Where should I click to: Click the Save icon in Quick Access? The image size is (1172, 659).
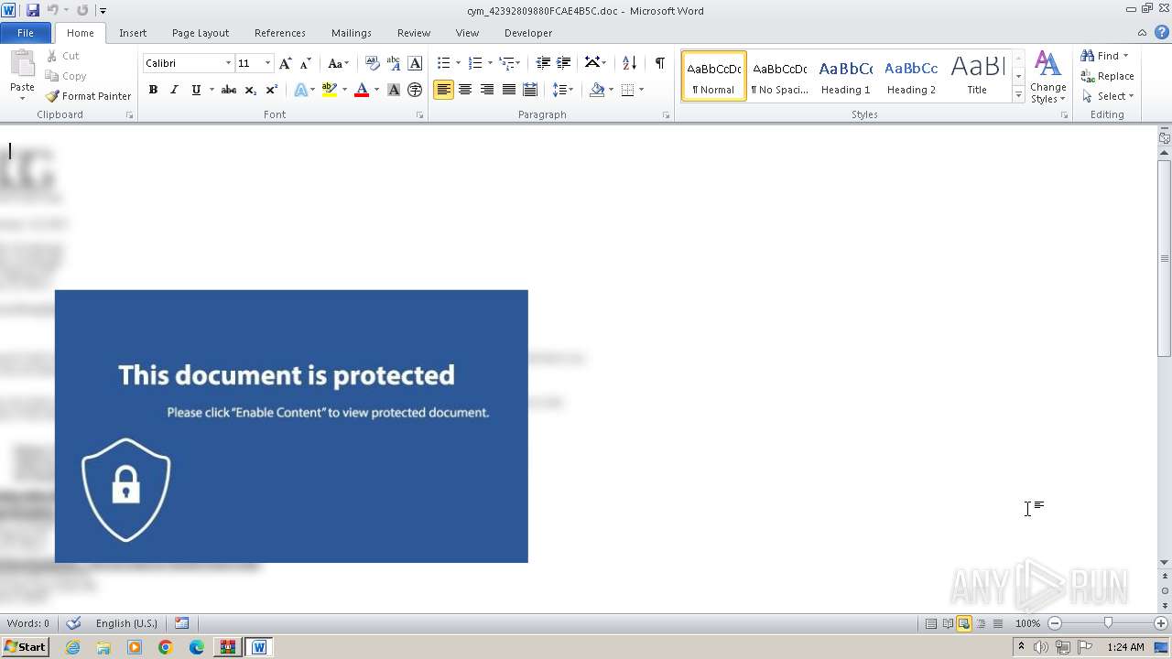pyautogui.click(x=33, y=10)
